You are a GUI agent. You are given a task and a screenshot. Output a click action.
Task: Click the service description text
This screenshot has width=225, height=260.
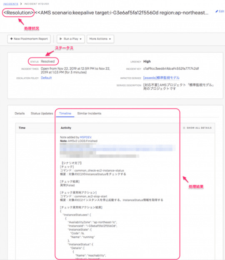tap(179, 87)
